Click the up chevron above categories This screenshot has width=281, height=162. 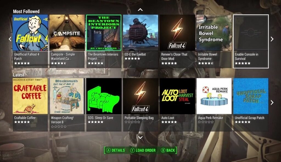click(x=140, y=10)
